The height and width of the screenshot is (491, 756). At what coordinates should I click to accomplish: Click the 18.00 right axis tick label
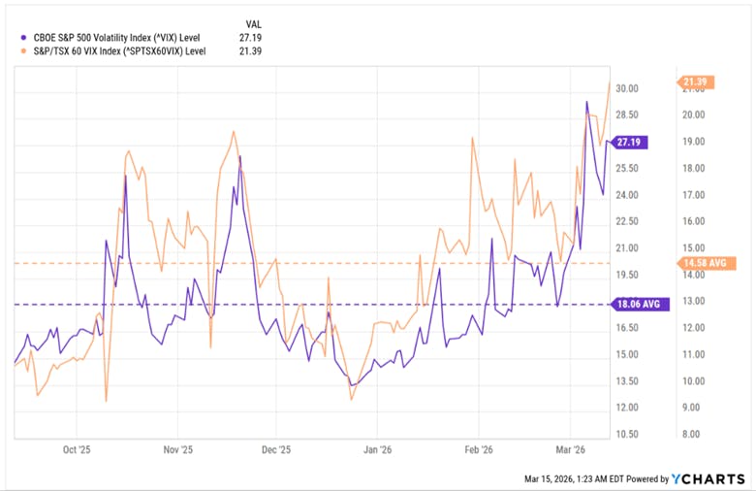tap(693, 168)
